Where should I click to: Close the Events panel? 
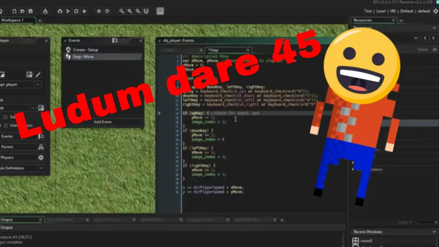pos(140,40)
